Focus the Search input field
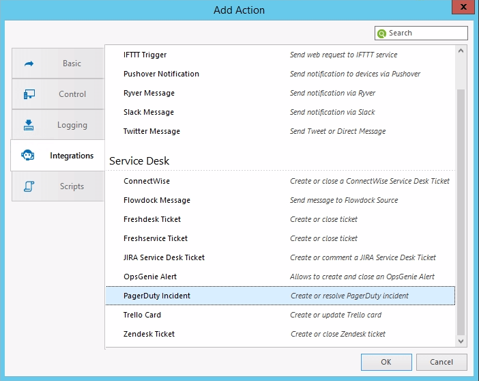Viewport: 479px width, 381px height. point(421,33)
